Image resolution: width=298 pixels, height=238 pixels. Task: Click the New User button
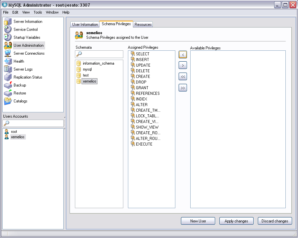click(x=198, y=221)
